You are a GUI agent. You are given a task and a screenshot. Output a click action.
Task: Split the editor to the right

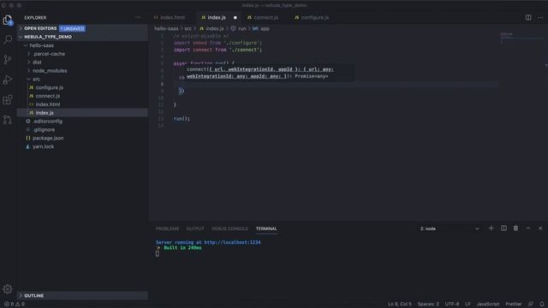click(528, 17)
